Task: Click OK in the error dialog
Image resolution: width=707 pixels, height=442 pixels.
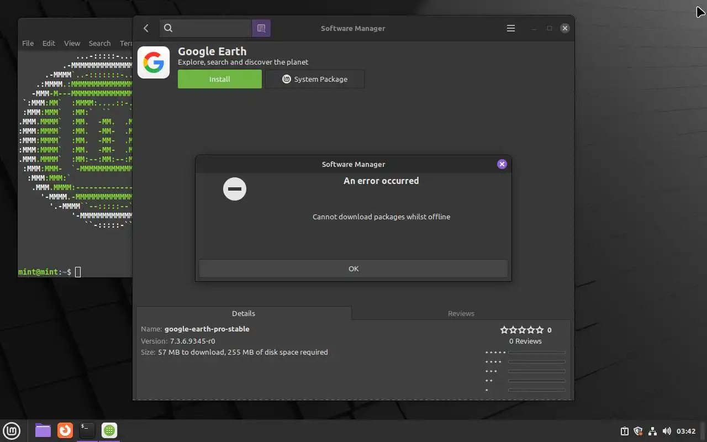Action: point(353,269)
